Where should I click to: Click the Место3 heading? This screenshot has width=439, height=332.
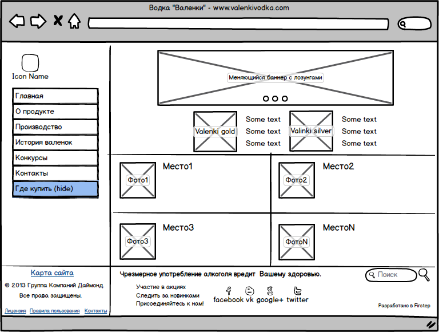178,227
